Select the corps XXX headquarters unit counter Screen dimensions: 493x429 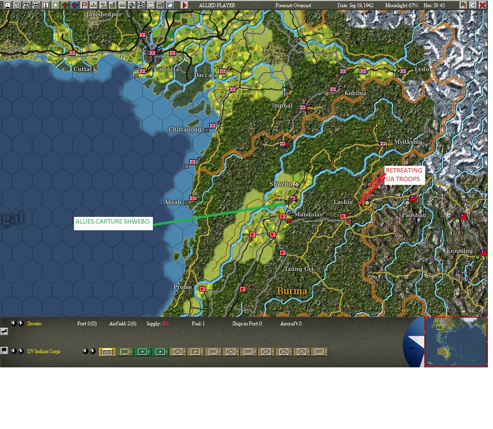tap(107, 352)
